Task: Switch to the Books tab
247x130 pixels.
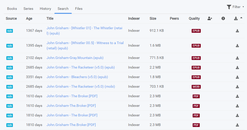Action: pos(12,9)
